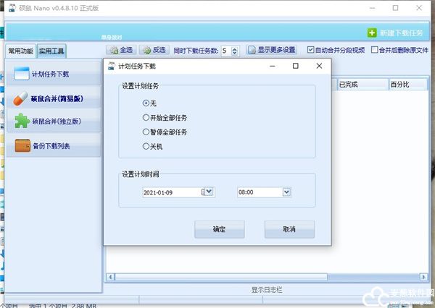
Task: Click the 显示日志栏 bar at bottom
Action: (268, 290)
